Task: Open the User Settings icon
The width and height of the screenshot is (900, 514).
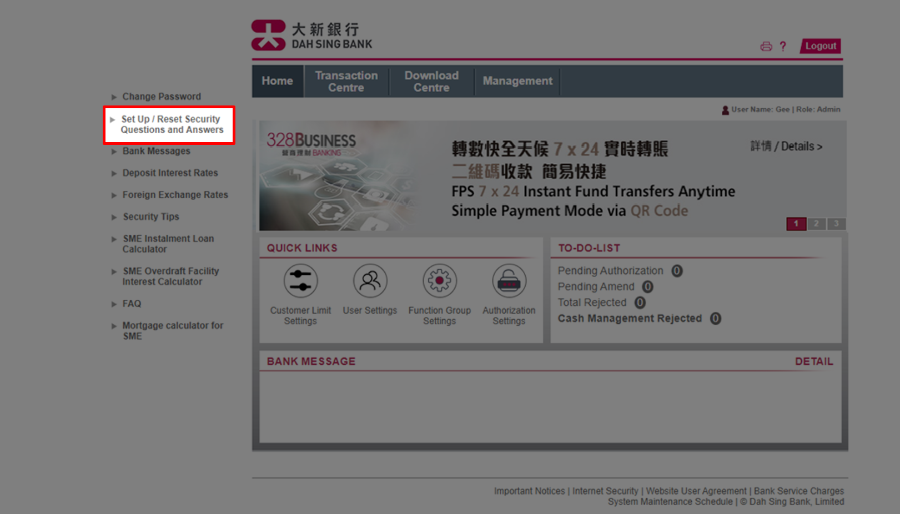Action: click(370, 281)
